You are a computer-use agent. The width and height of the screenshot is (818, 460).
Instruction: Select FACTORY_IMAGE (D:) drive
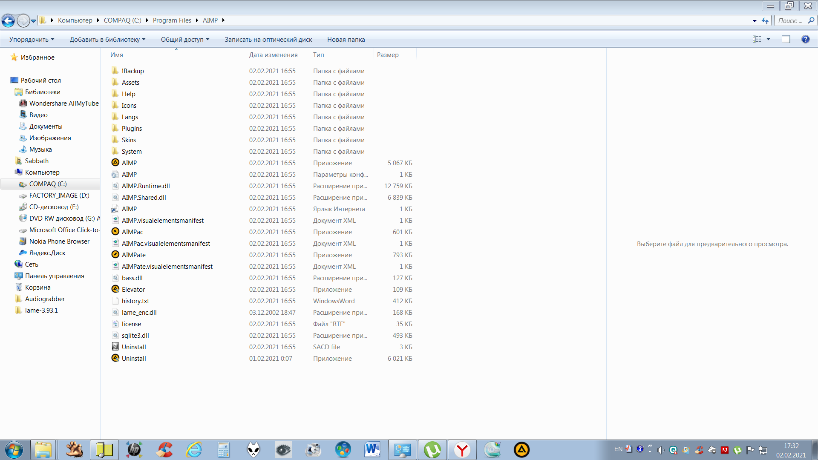tap(59, 195)
